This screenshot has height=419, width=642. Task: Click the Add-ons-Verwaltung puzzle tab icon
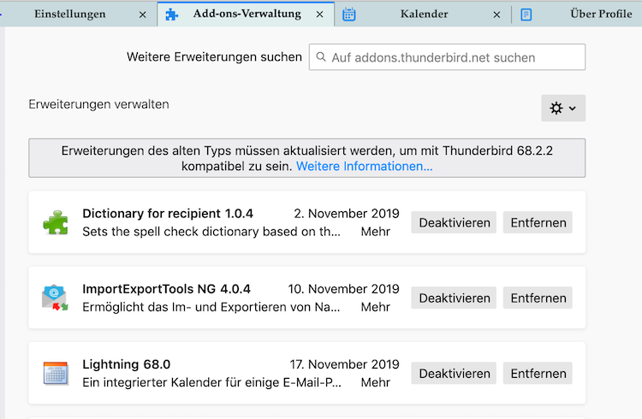(173, 14)
